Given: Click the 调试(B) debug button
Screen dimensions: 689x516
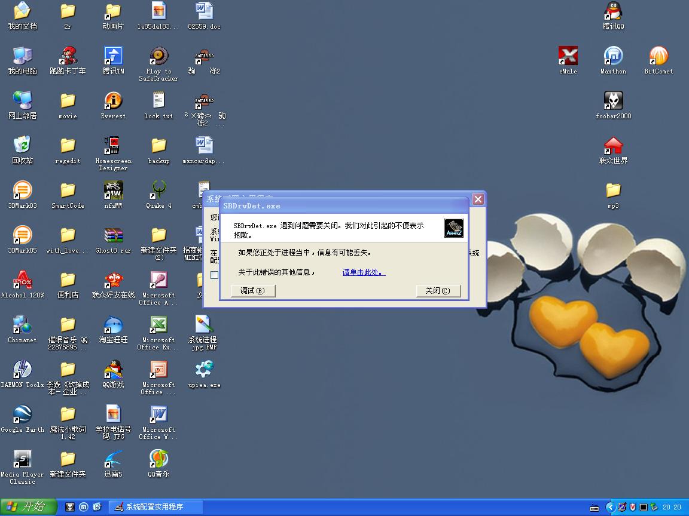Looking at the screenshot, I should [x=252, y=291].
